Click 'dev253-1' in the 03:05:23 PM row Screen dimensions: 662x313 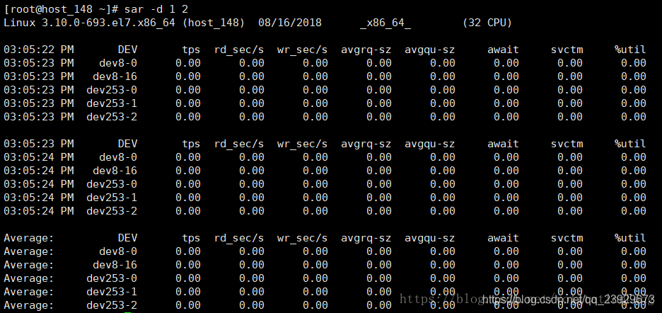pyautogui.click(x=112, y=103)
